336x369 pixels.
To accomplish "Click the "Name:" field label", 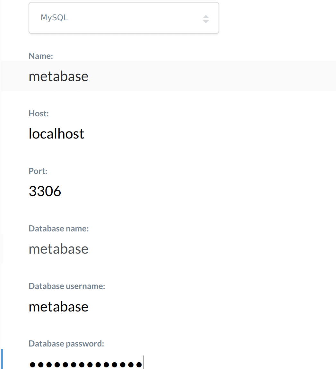I will 41,56.
